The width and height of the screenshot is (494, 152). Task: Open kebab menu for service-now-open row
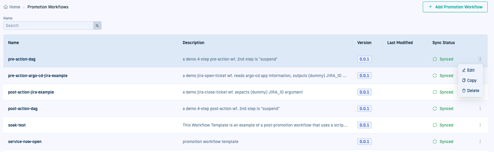pyautogui.click(x=480, y=142)
